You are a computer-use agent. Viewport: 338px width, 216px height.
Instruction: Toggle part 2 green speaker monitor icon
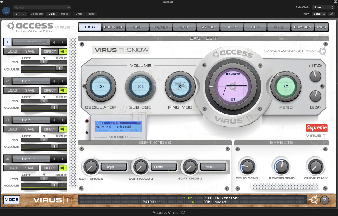[63, 90]
